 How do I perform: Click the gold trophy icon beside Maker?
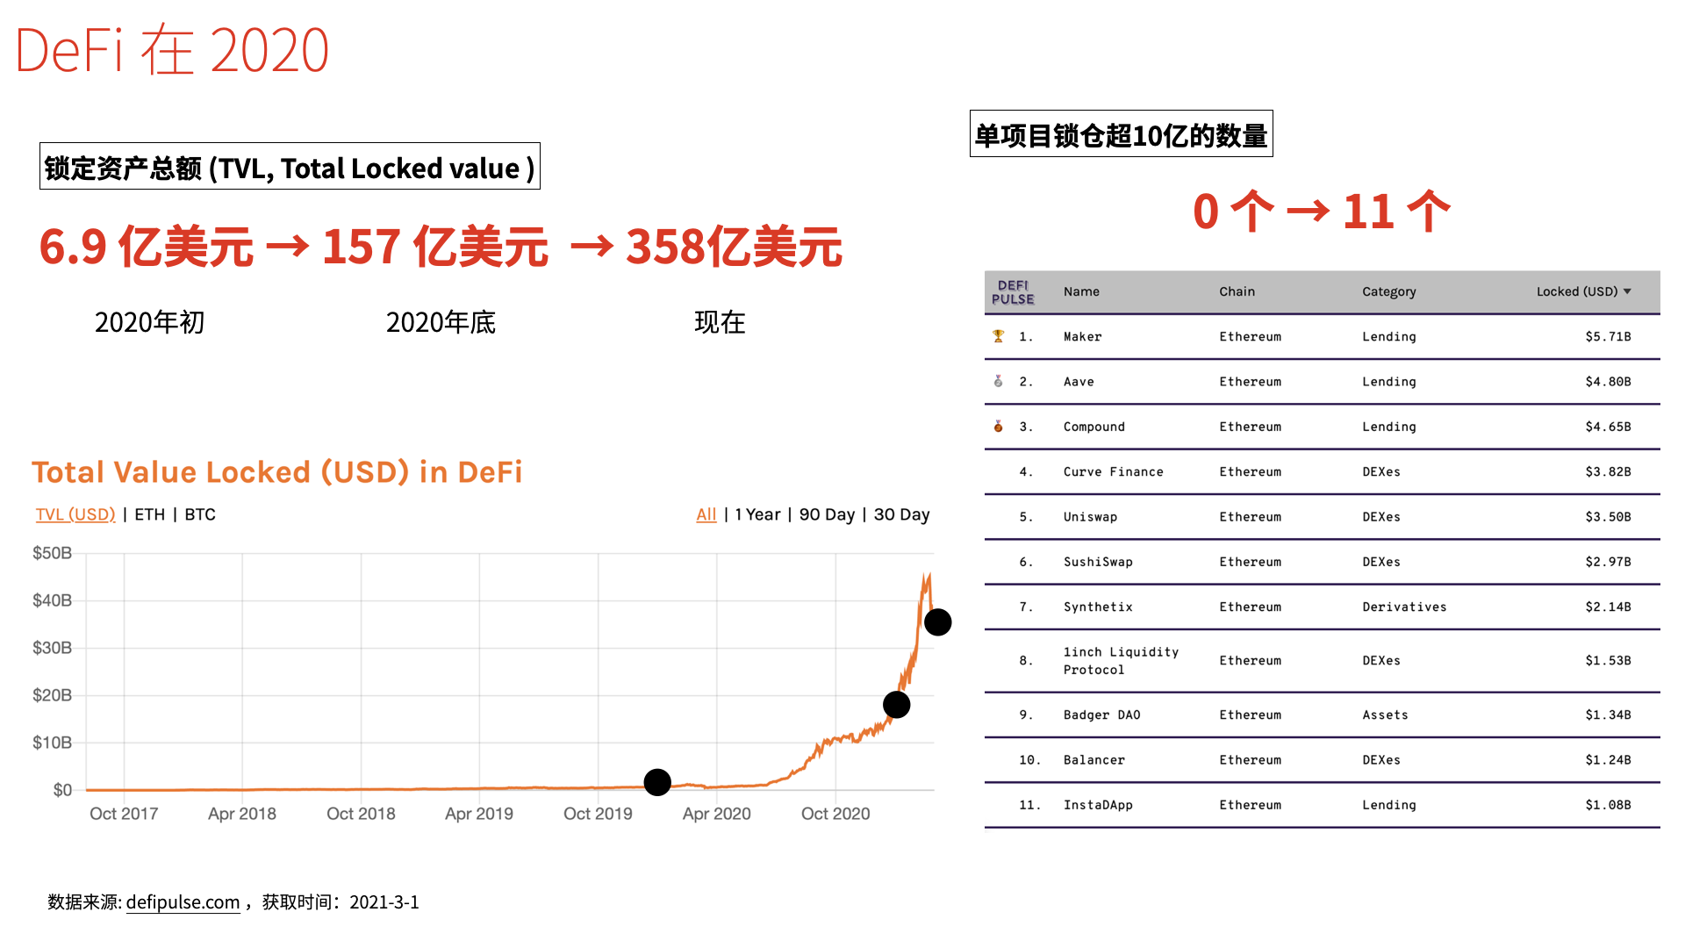pyautogui.click(x=998, y=336)
